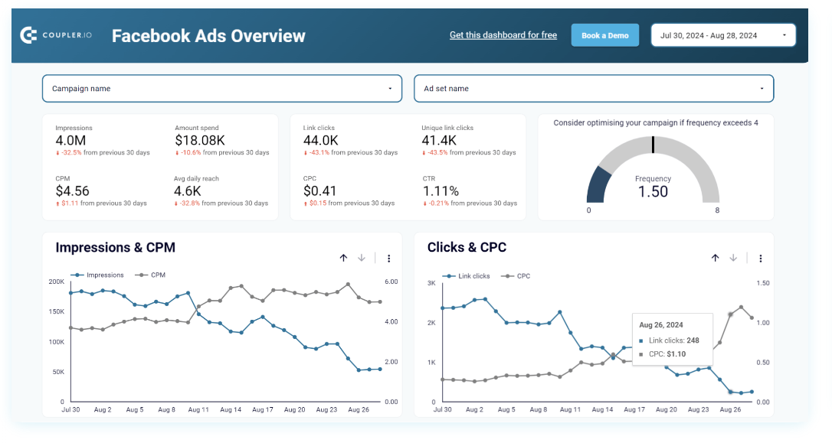Open Get this dashboard for free link
This screenshot has width=832, height=443.
[503, 35]
